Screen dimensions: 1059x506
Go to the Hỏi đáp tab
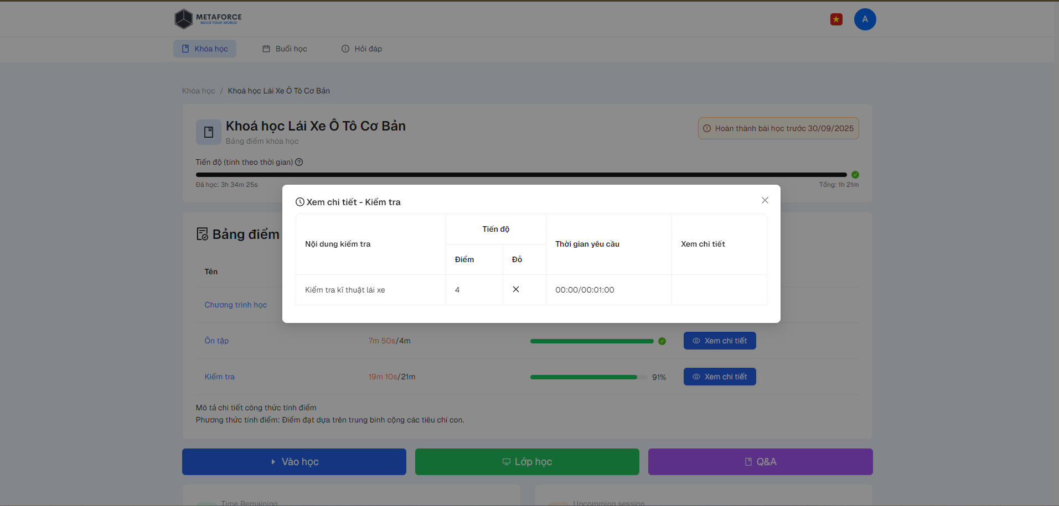[x=361, y=49]
